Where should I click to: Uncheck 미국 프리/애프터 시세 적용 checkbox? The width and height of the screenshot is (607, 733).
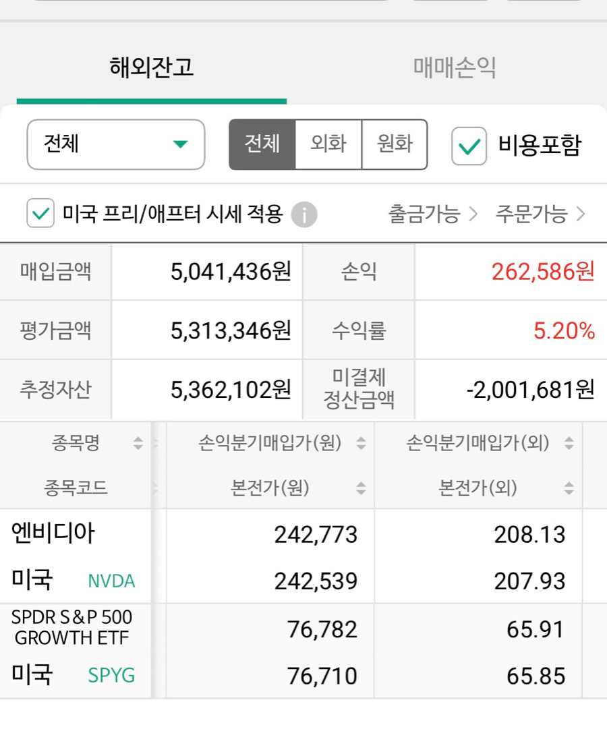[40, 213]
